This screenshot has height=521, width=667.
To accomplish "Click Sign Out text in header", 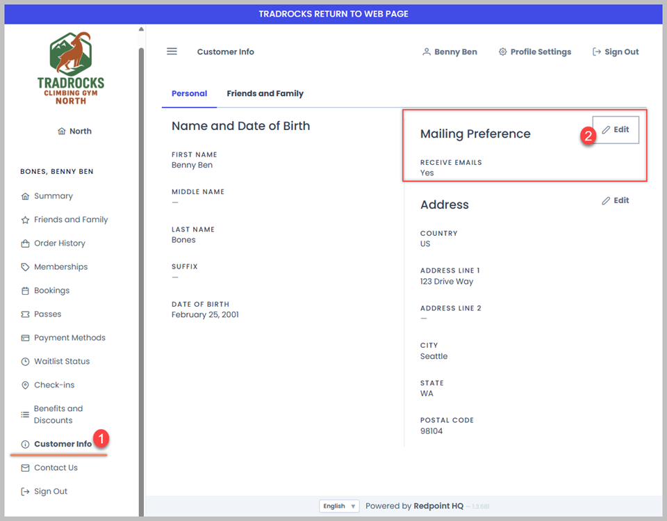I will (621, 52).
